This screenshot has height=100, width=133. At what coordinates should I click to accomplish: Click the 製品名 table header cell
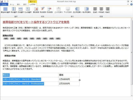(x=30, y=75)
